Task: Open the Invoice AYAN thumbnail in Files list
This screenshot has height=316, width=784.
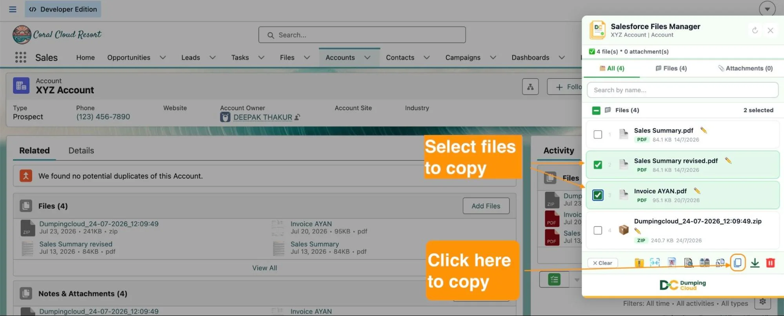Action: [x=278, y=228]
